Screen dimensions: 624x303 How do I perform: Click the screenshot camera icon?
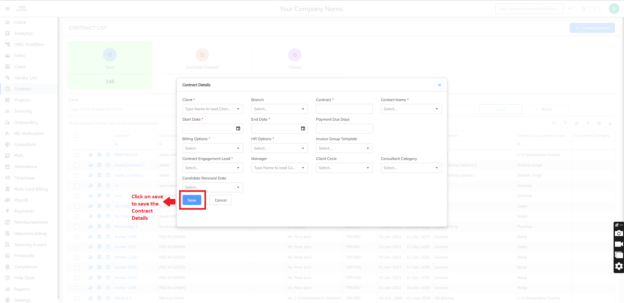click(x=619, y=233)
